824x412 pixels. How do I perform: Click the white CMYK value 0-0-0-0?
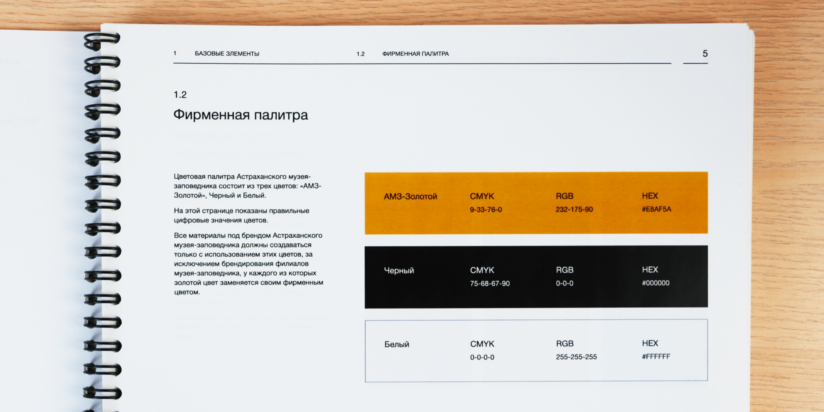[x=482, y=357]
